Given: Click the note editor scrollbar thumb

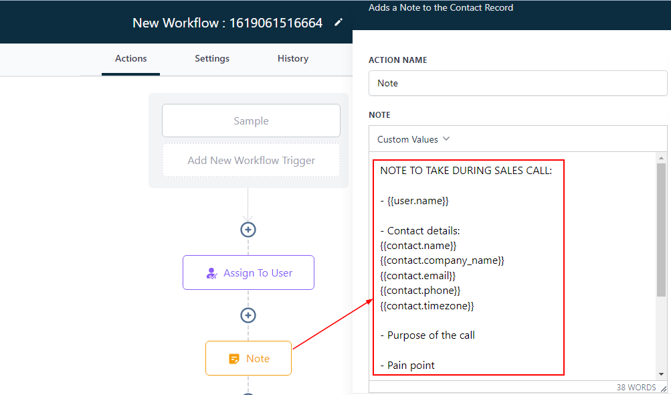Looking at the screenshot, I should [661, 228].
